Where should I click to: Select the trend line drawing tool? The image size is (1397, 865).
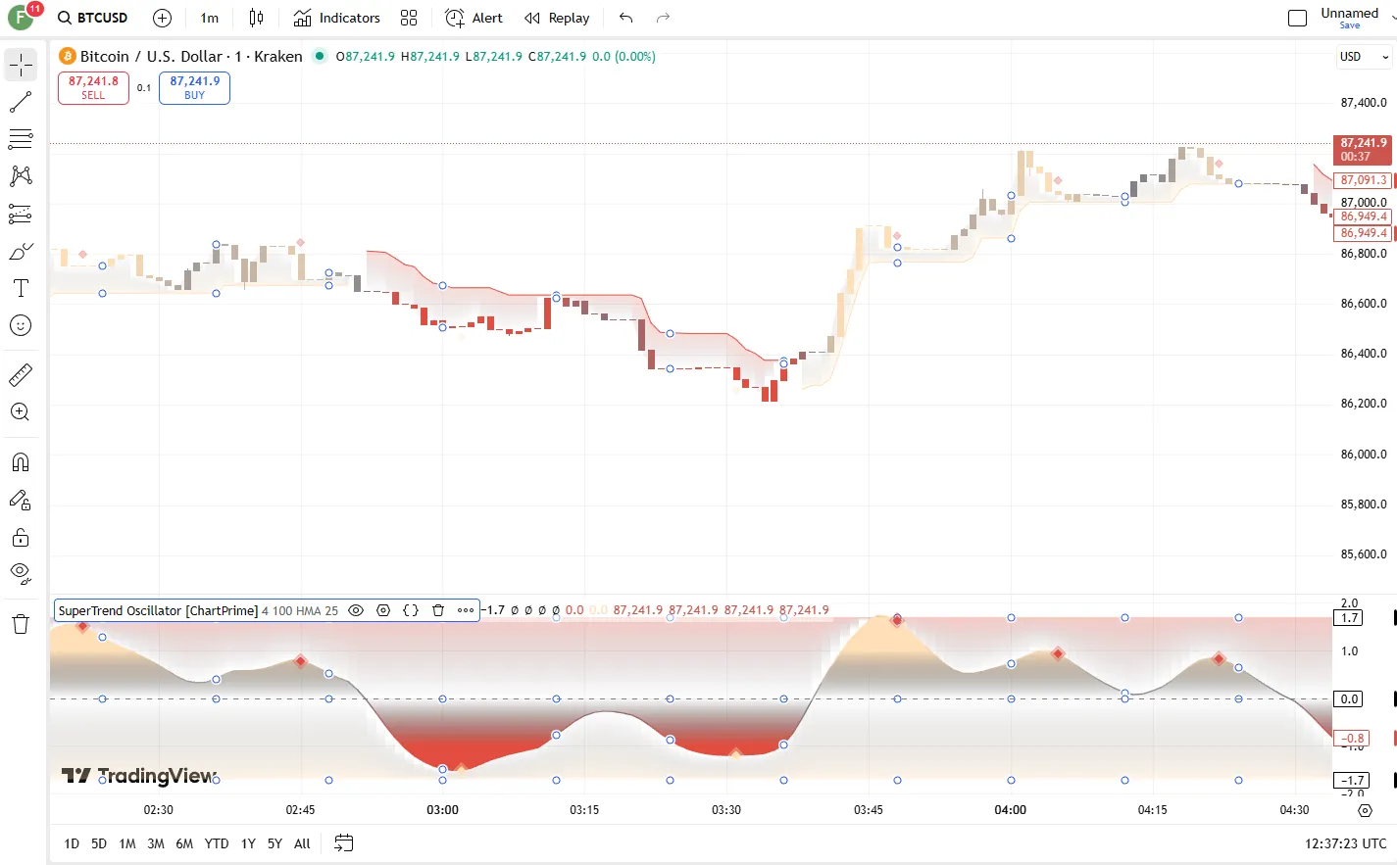coord(21,103)
